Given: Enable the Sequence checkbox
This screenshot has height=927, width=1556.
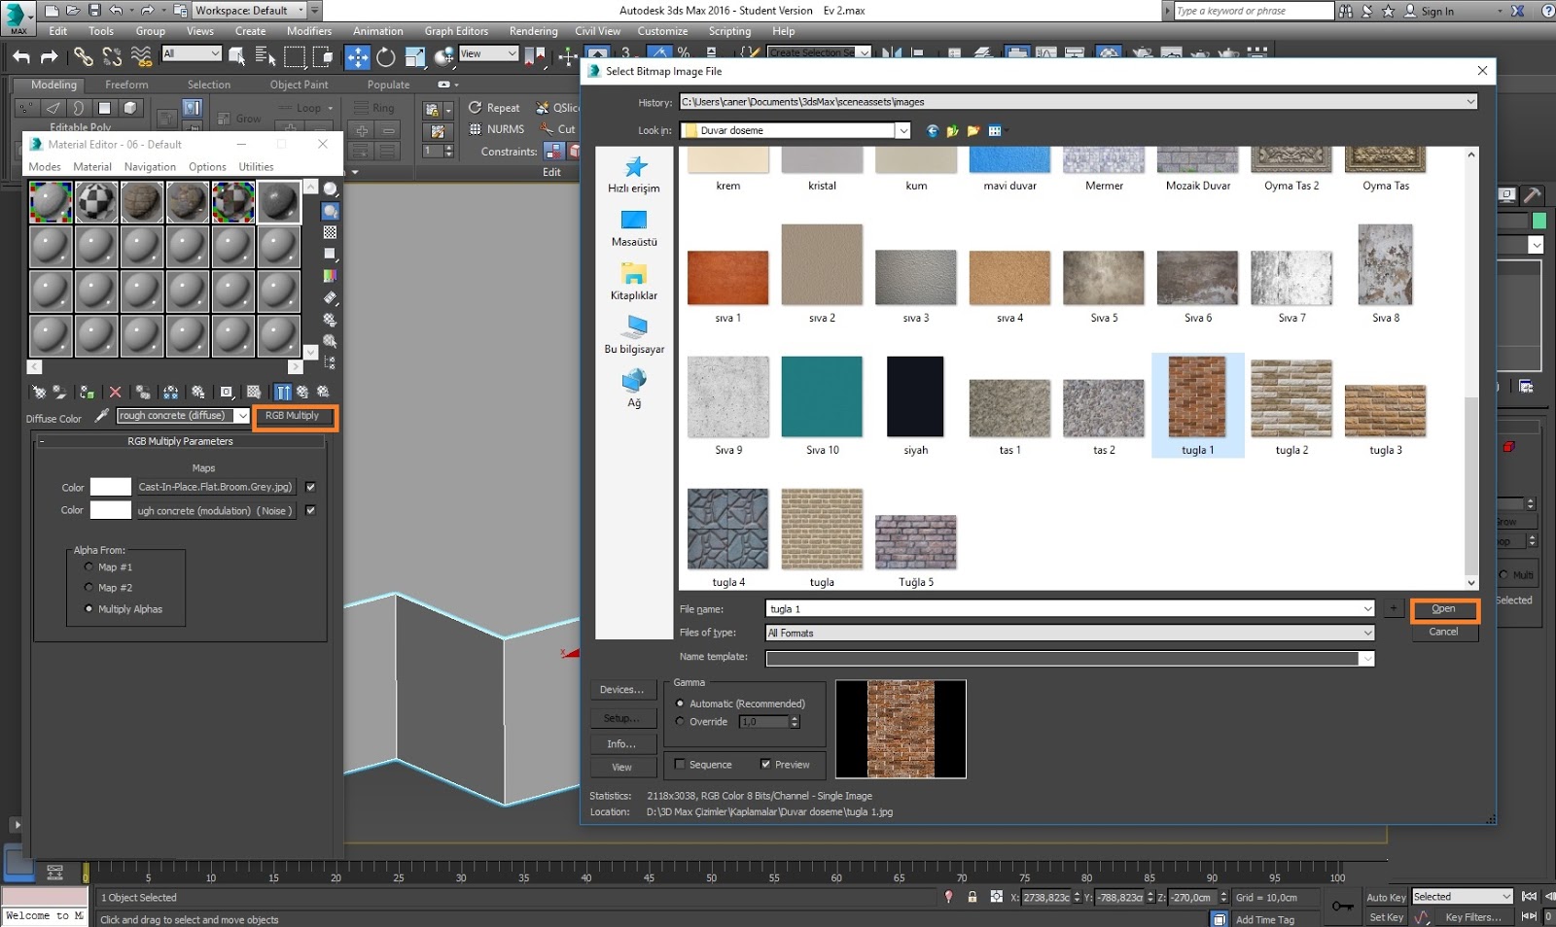Looking at the screenshot, I should pos(680,765).
